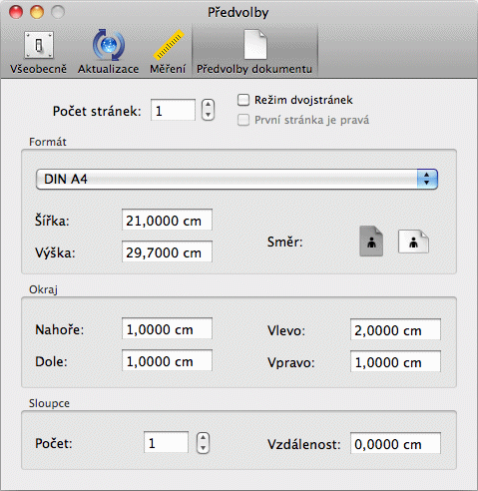Select the Vzdálenost column spacing field
Image resolution: width=478 pixels, height=491 pixels.
pyautogui.click(x=395, y=443)
